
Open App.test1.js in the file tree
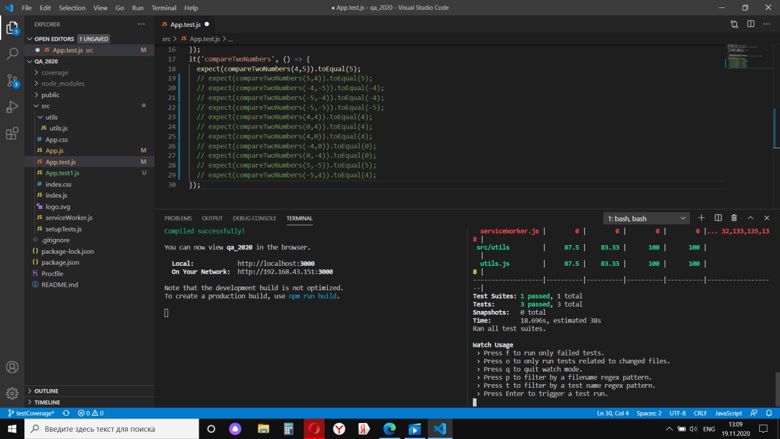[89, 173]
